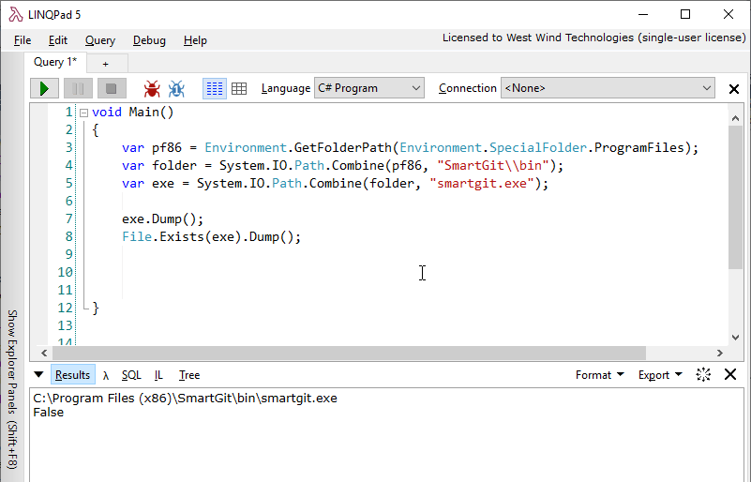Click exe.Dump(); on line 7

pyautogui.click(x=163, y=218)
